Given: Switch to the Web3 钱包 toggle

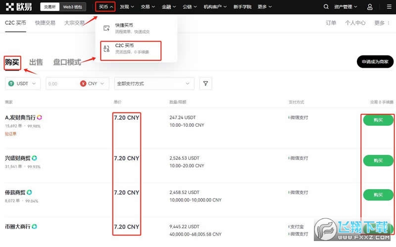Looking at the screenshot, I should click(x=74, y=7).
